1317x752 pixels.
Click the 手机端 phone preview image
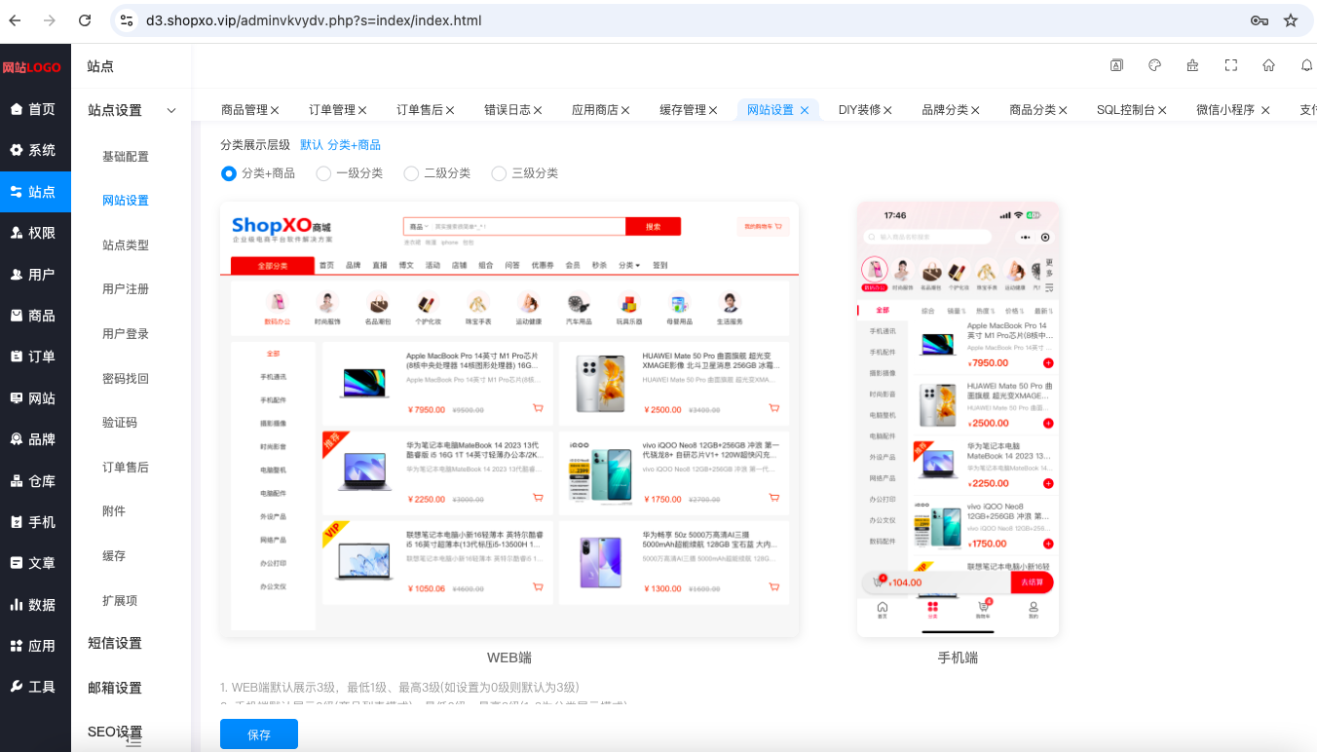click(x=958, y=420)
